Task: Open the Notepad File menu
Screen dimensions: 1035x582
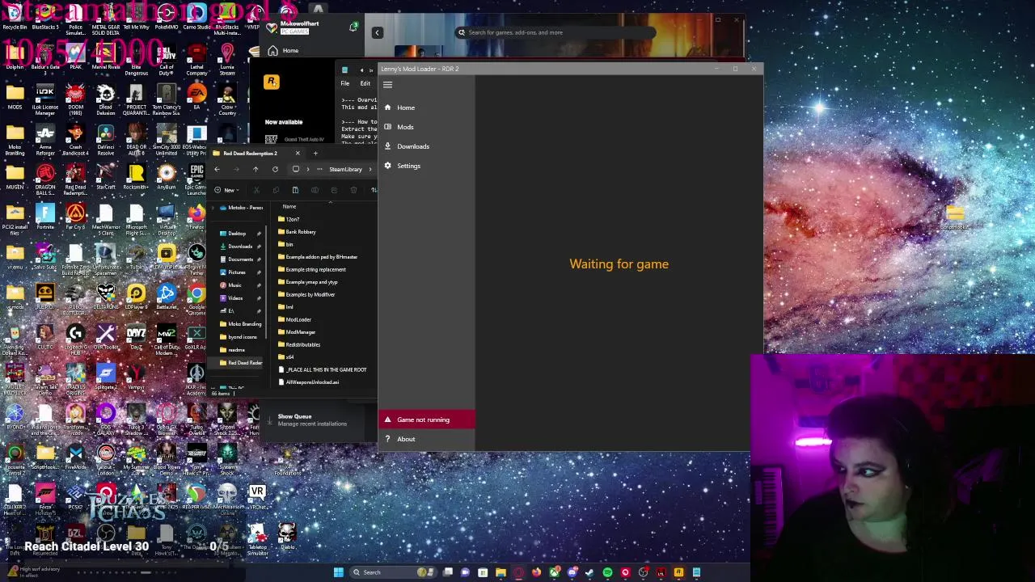Action: pos(345,83)
